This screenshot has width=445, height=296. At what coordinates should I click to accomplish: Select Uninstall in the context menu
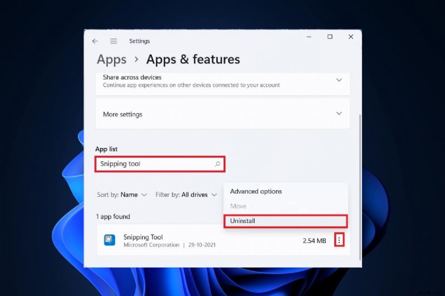(x=285, y=221)
